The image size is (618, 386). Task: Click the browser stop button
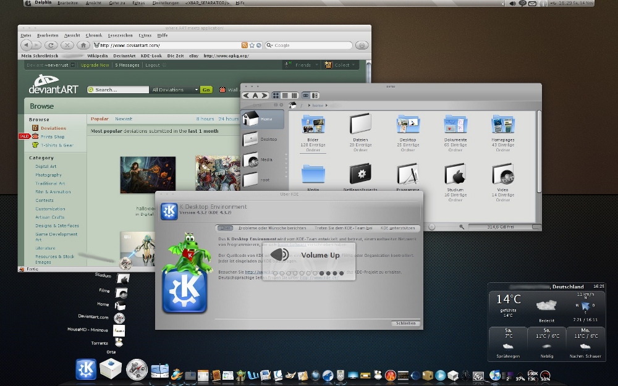[x=67, y=45]
